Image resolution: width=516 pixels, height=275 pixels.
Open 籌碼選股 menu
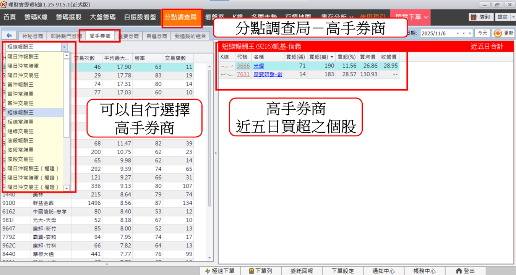pos(68,17)
